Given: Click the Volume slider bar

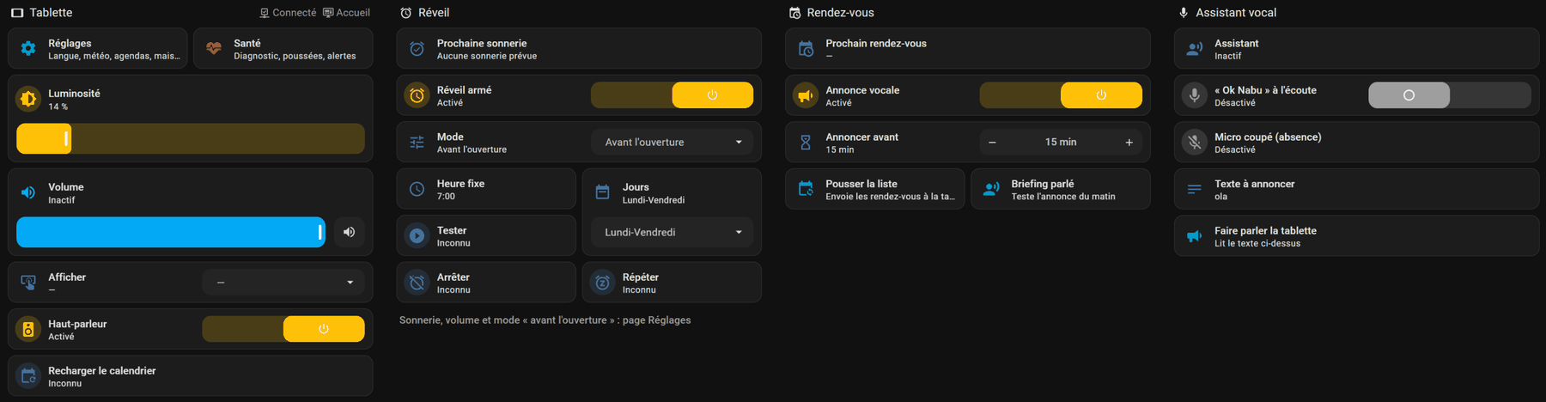Looking at the screenshot, I should 171,232.
